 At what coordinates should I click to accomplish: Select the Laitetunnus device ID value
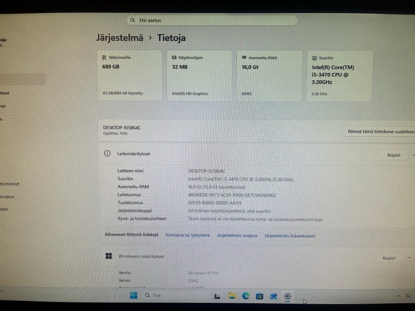pos(232,195)
